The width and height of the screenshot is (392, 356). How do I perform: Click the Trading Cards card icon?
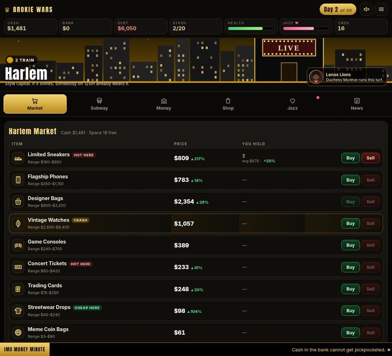[18, 289]
